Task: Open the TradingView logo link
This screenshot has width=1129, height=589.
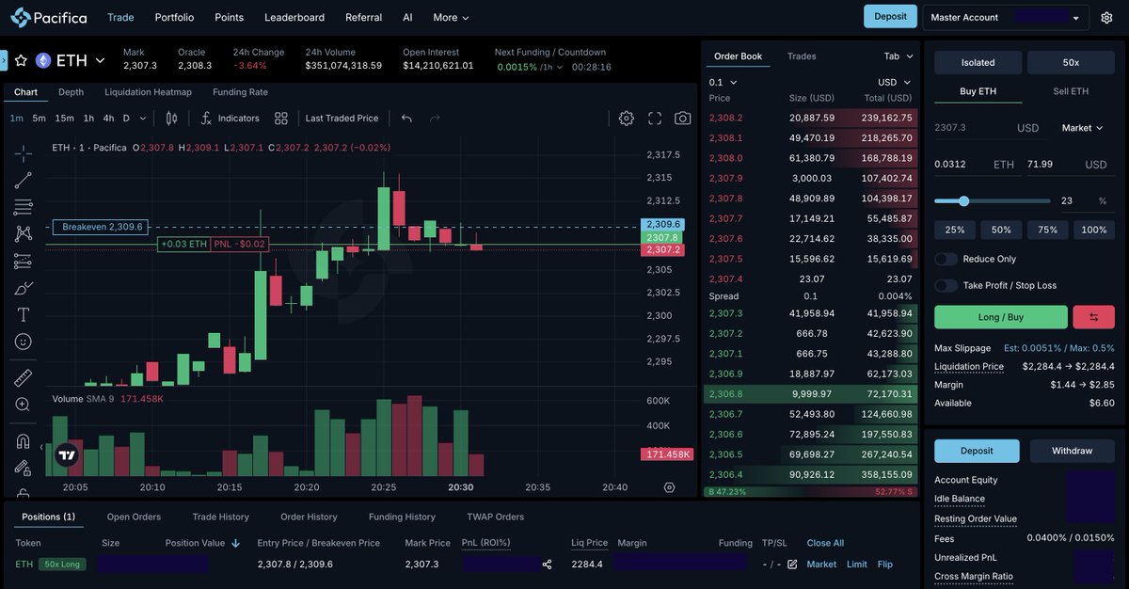Action: coord(66,455)
